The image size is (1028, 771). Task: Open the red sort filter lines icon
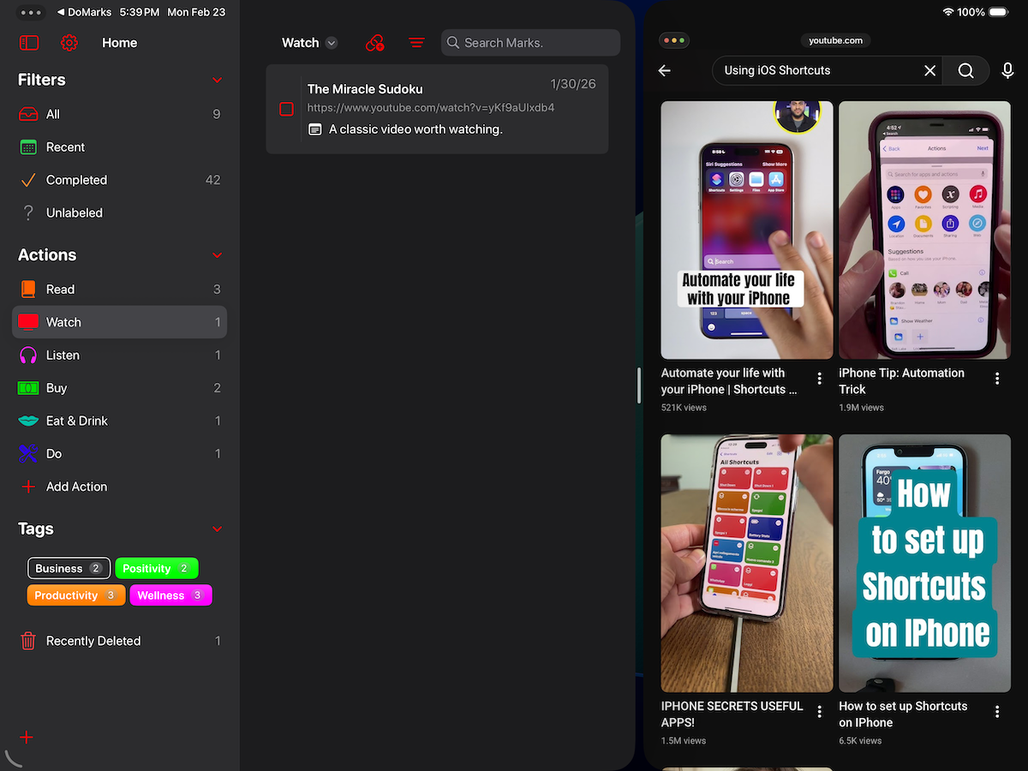point(416,43)
